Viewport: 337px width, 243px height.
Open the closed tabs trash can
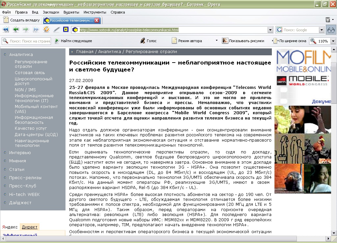pyautogui.click(x=328, y=20)
